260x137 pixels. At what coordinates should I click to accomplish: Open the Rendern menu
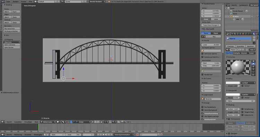pyautogui.click(x=16, y=1)
